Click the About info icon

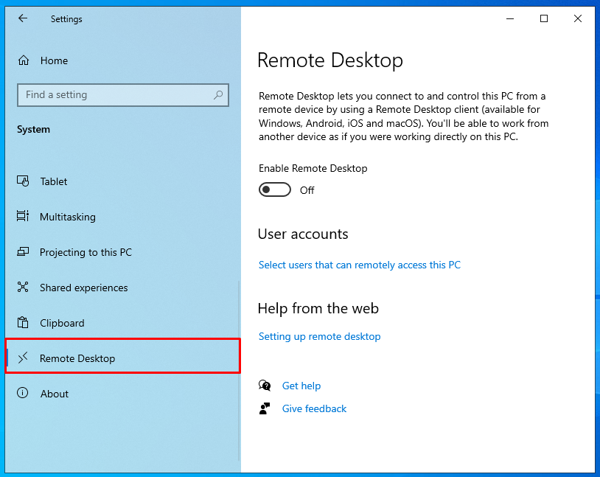click(x=23, y=393)
